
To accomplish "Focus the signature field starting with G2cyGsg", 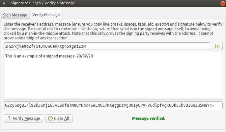I will pos(113,105).
